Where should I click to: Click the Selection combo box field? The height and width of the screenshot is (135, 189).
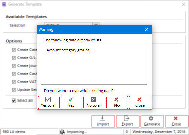coord(72,24)
